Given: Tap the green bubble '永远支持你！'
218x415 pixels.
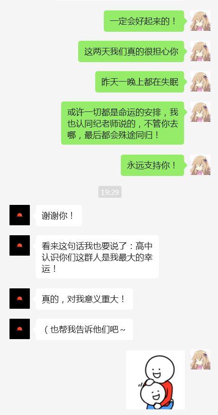Looking at the screenshot, I should click(153, 166).
